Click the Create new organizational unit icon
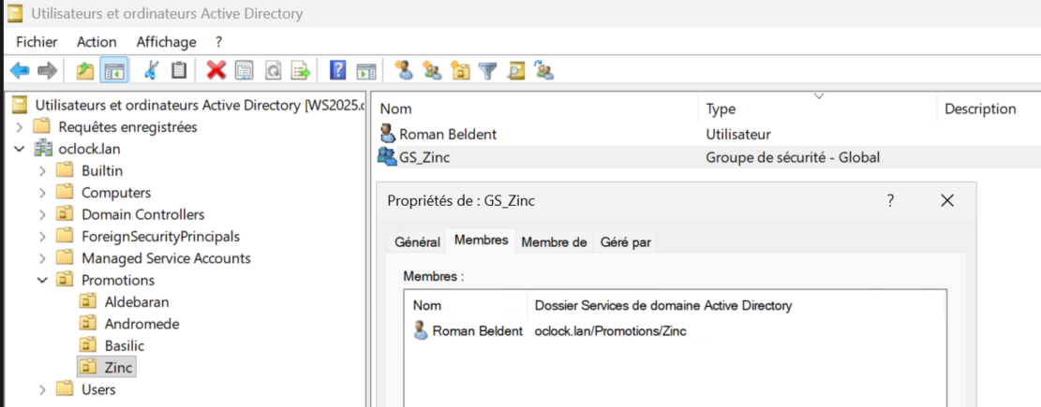Viewport: 1041px width, 407px height. [460, 70]
